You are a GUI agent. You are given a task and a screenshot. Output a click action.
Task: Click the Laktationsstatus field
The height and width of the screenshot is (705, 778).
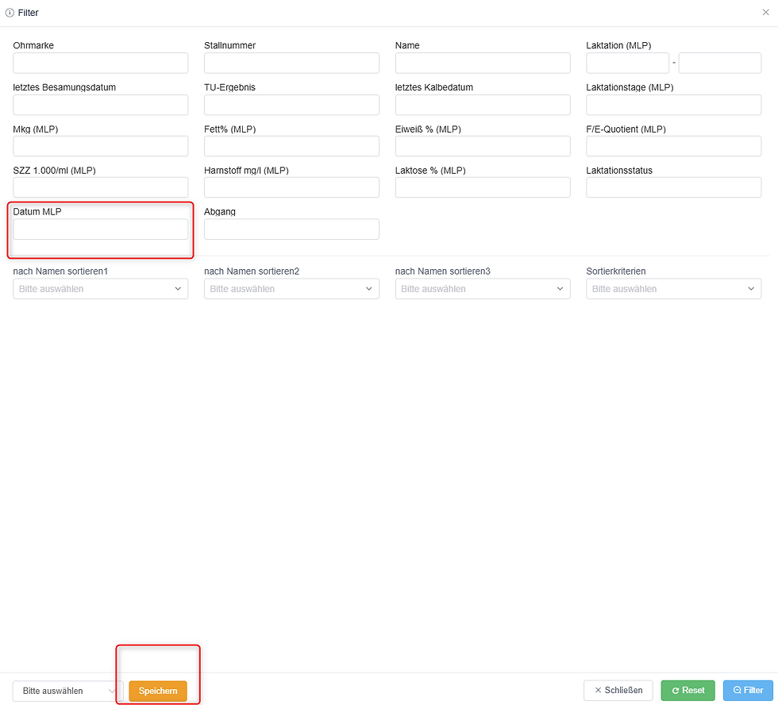673,187
